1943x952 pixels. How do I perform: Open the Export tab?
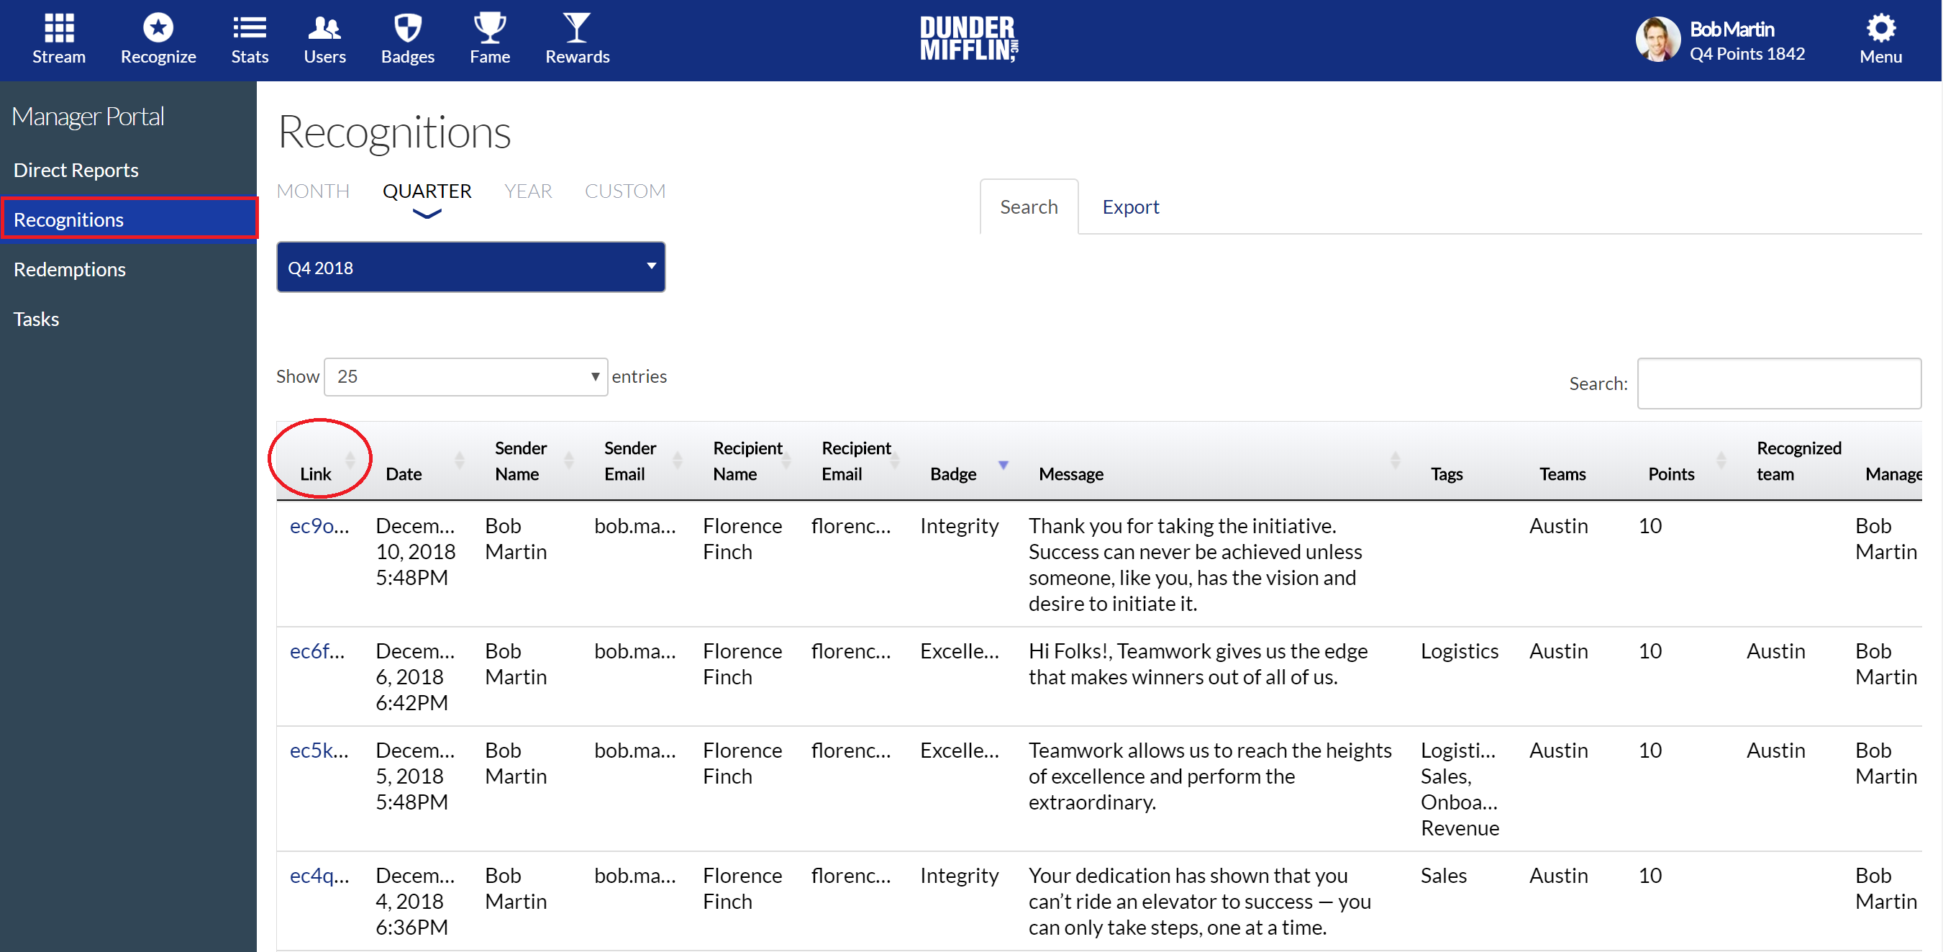[x=1130, y=207]
